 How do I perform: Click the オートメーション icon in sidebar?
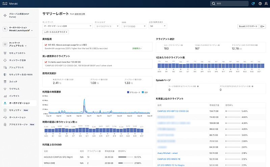tap(5, 117)
